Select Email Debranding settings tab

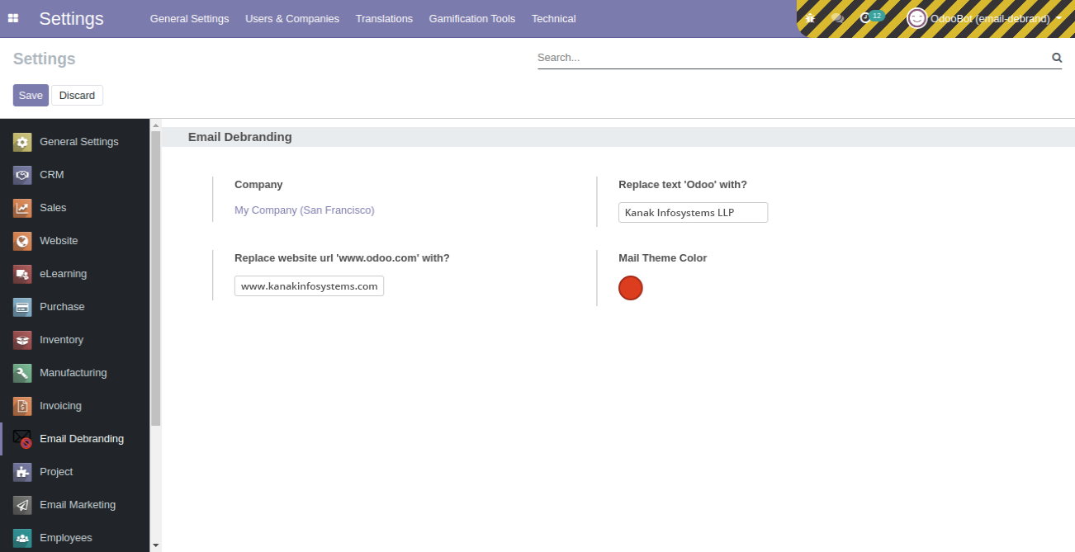(x=74, y=439)
